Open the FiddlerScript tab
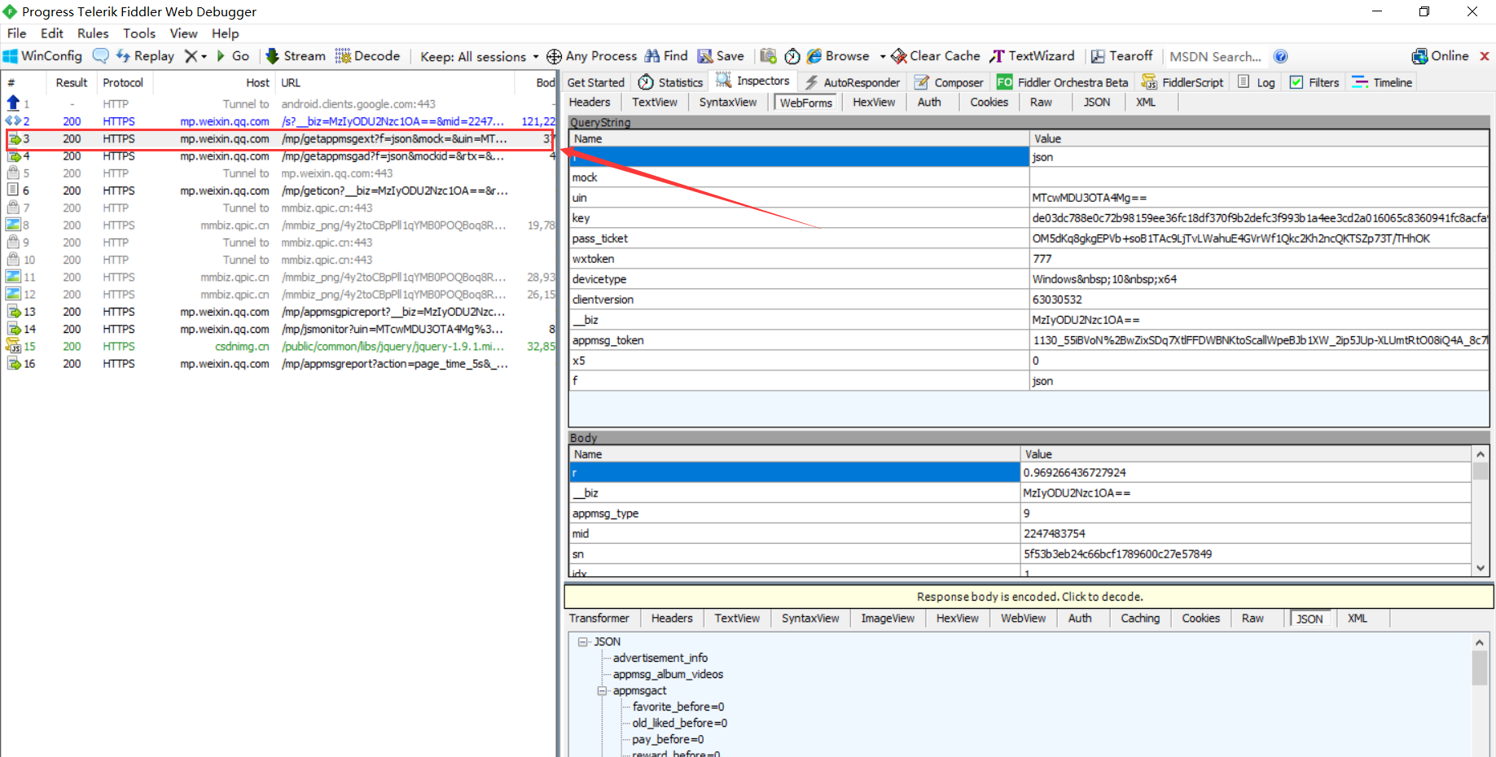 pos(1182,82)
